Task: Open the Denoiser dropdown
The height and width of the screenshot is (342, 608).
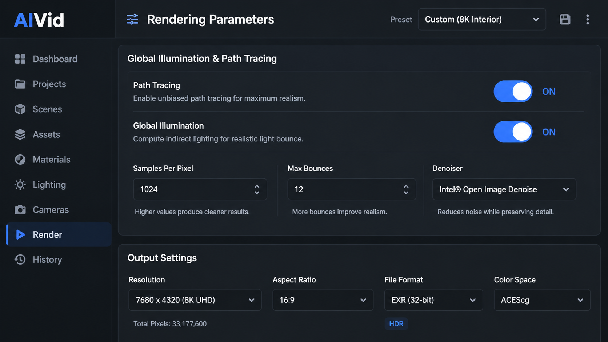Action: pos(504,189)
